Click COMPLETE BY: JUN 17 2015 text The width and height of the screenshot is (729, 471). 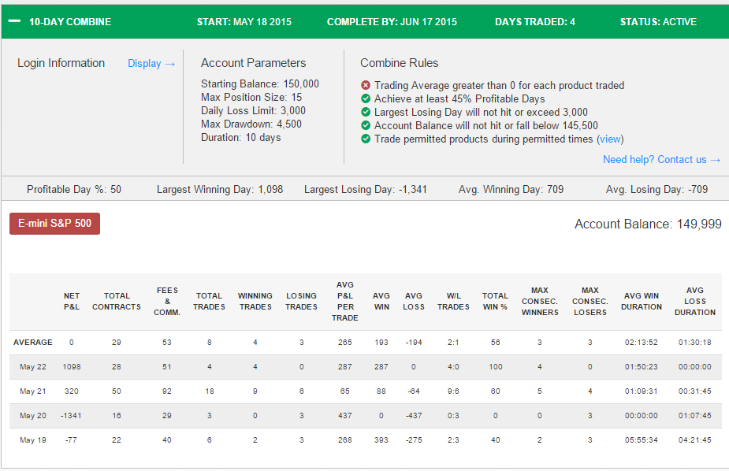(x=392, y=22)
